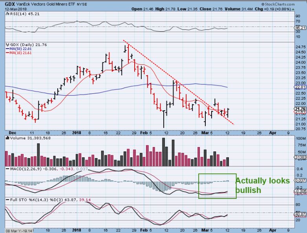Click the Open 21.46 value

pos(142,9)
